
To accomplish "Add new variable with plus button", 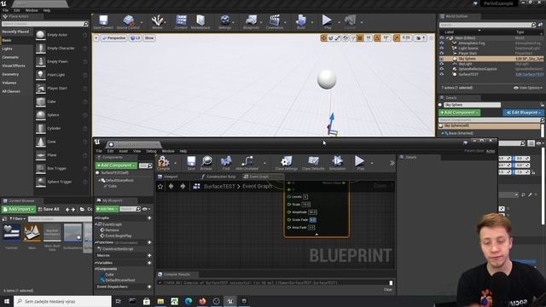I will tap(149, 263).
